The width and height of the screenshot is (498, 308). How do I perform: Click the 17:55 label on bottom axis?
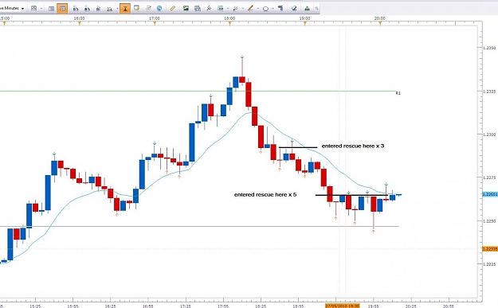pos(223,306)
